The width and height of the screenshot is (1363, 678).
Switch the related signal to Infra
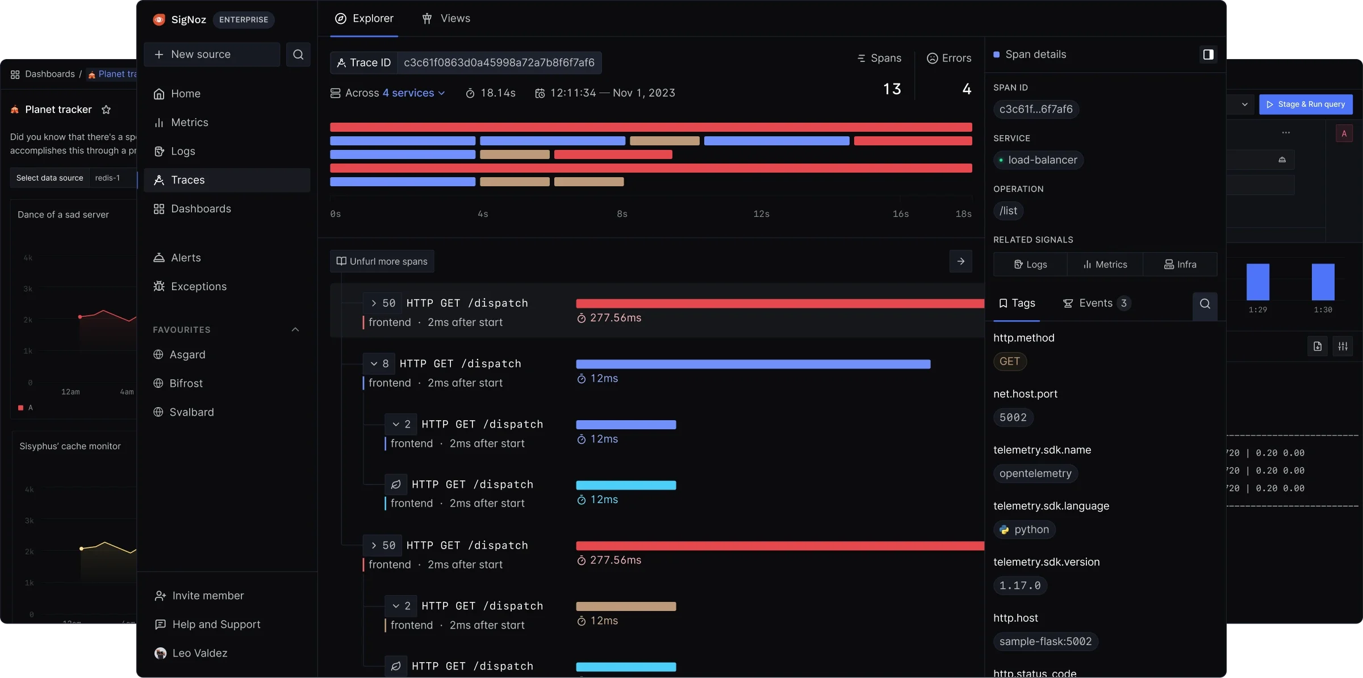point(1181,264)
